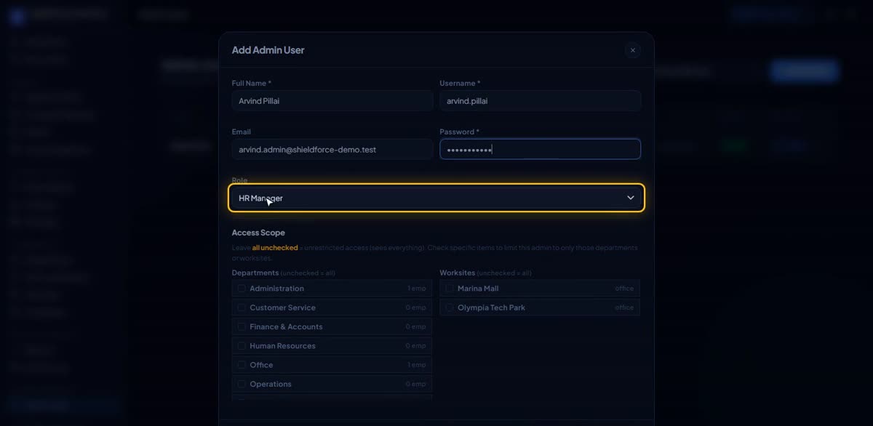Click the "office" tag beside Marina Mall

pos(624,289)
